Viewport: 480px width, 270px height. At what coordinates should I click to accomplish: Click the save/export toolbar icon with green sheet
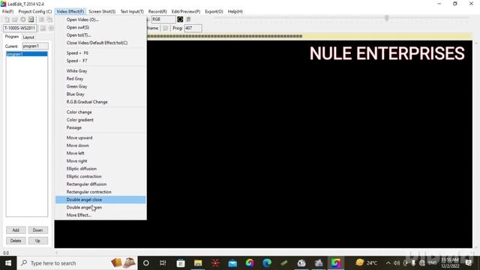(31, 19)
